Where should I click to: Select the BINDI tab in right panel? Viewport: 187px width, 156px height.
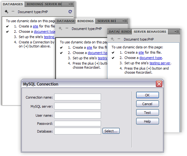coord(126,32)
